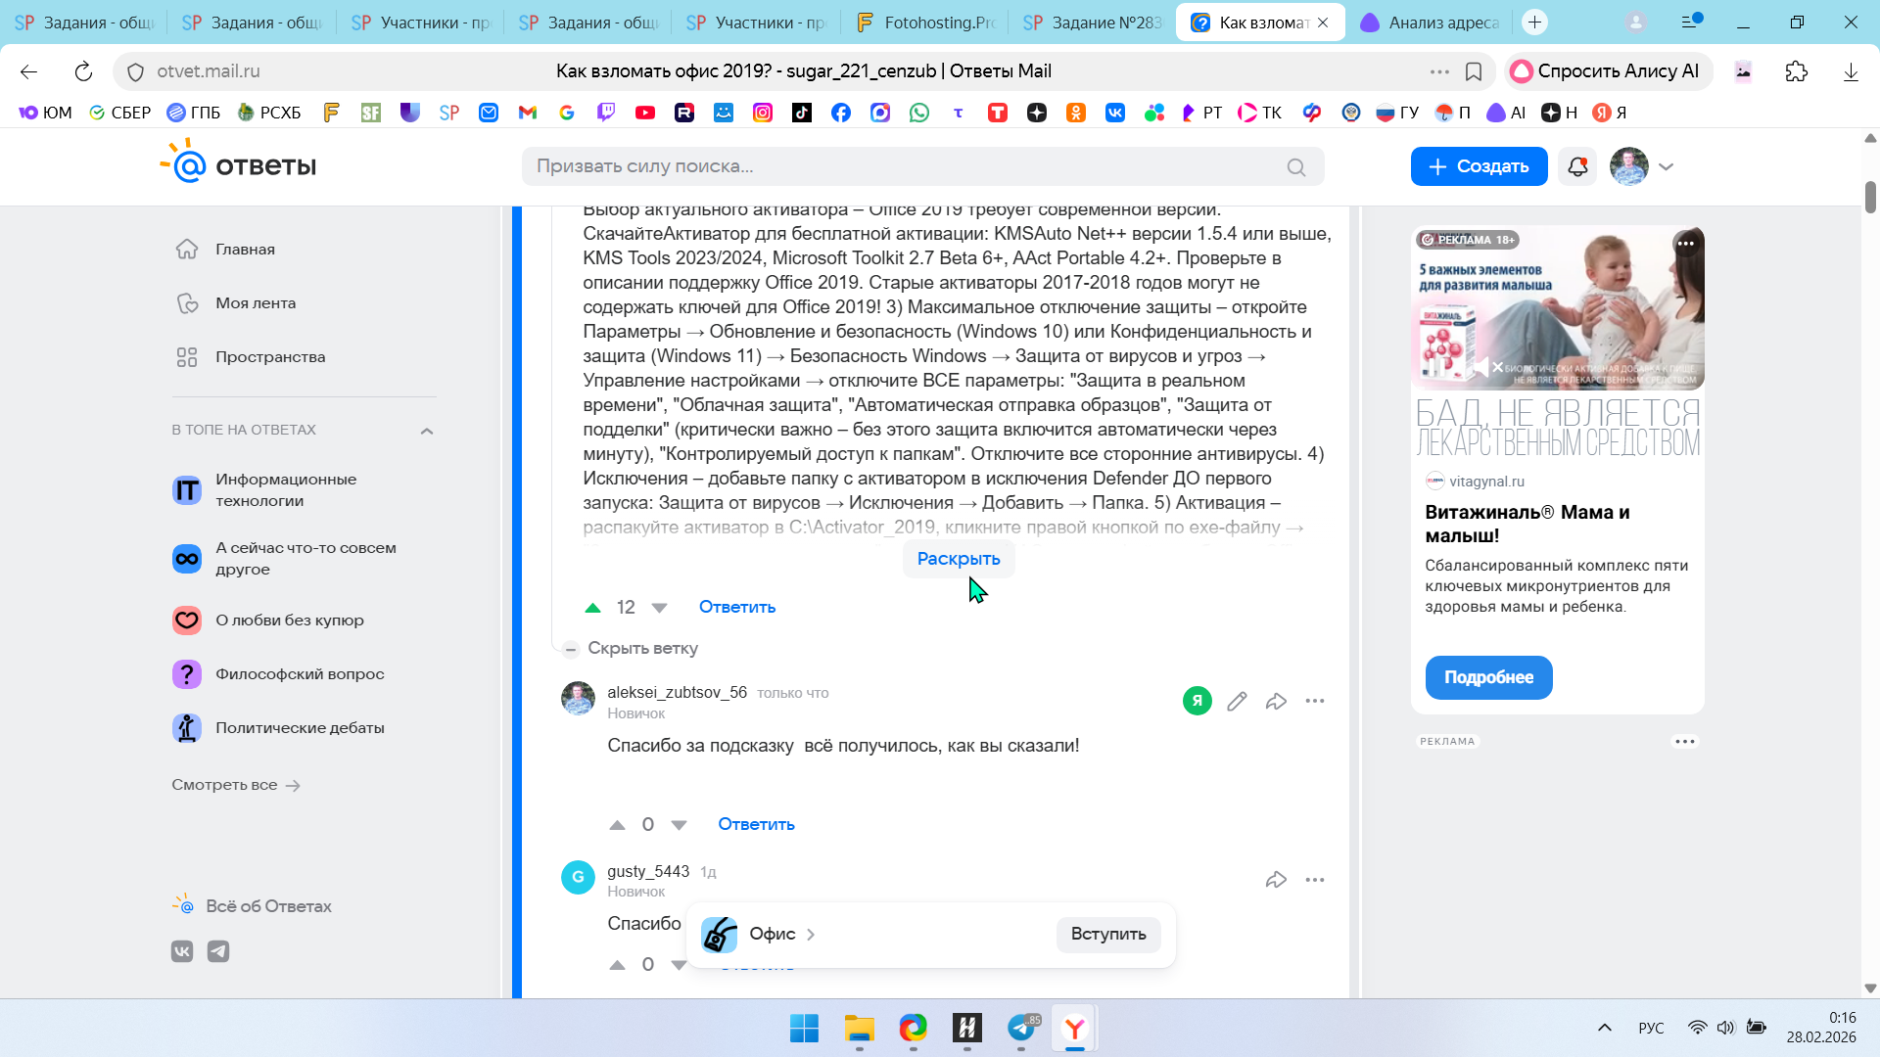
Task: Click the share arrow on the gusty_5443 comment
Action: click(1276, 880)
